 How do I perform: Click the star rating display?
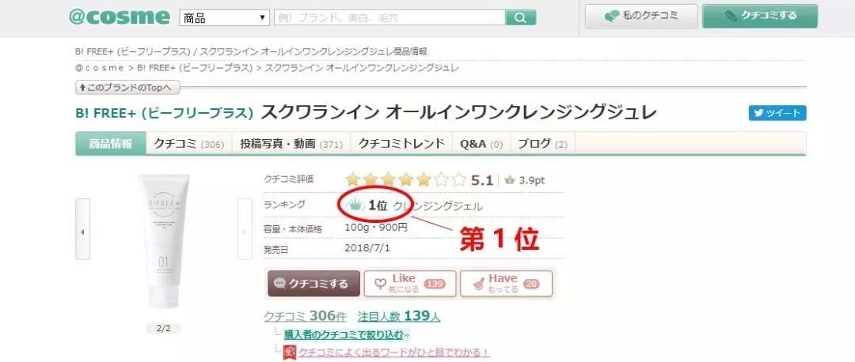pyautogui.click(x=405, y=179)
